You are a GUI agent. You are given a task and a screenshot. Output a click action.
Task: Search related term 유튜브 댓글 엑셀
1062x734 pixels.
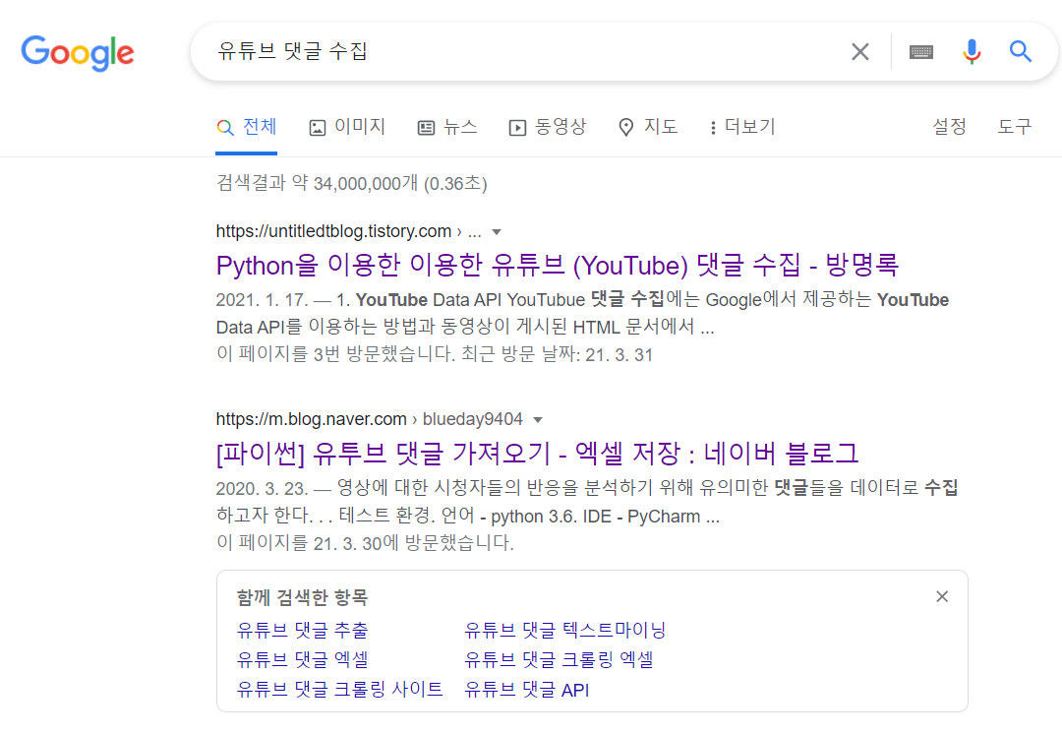[x=302, y=659]
